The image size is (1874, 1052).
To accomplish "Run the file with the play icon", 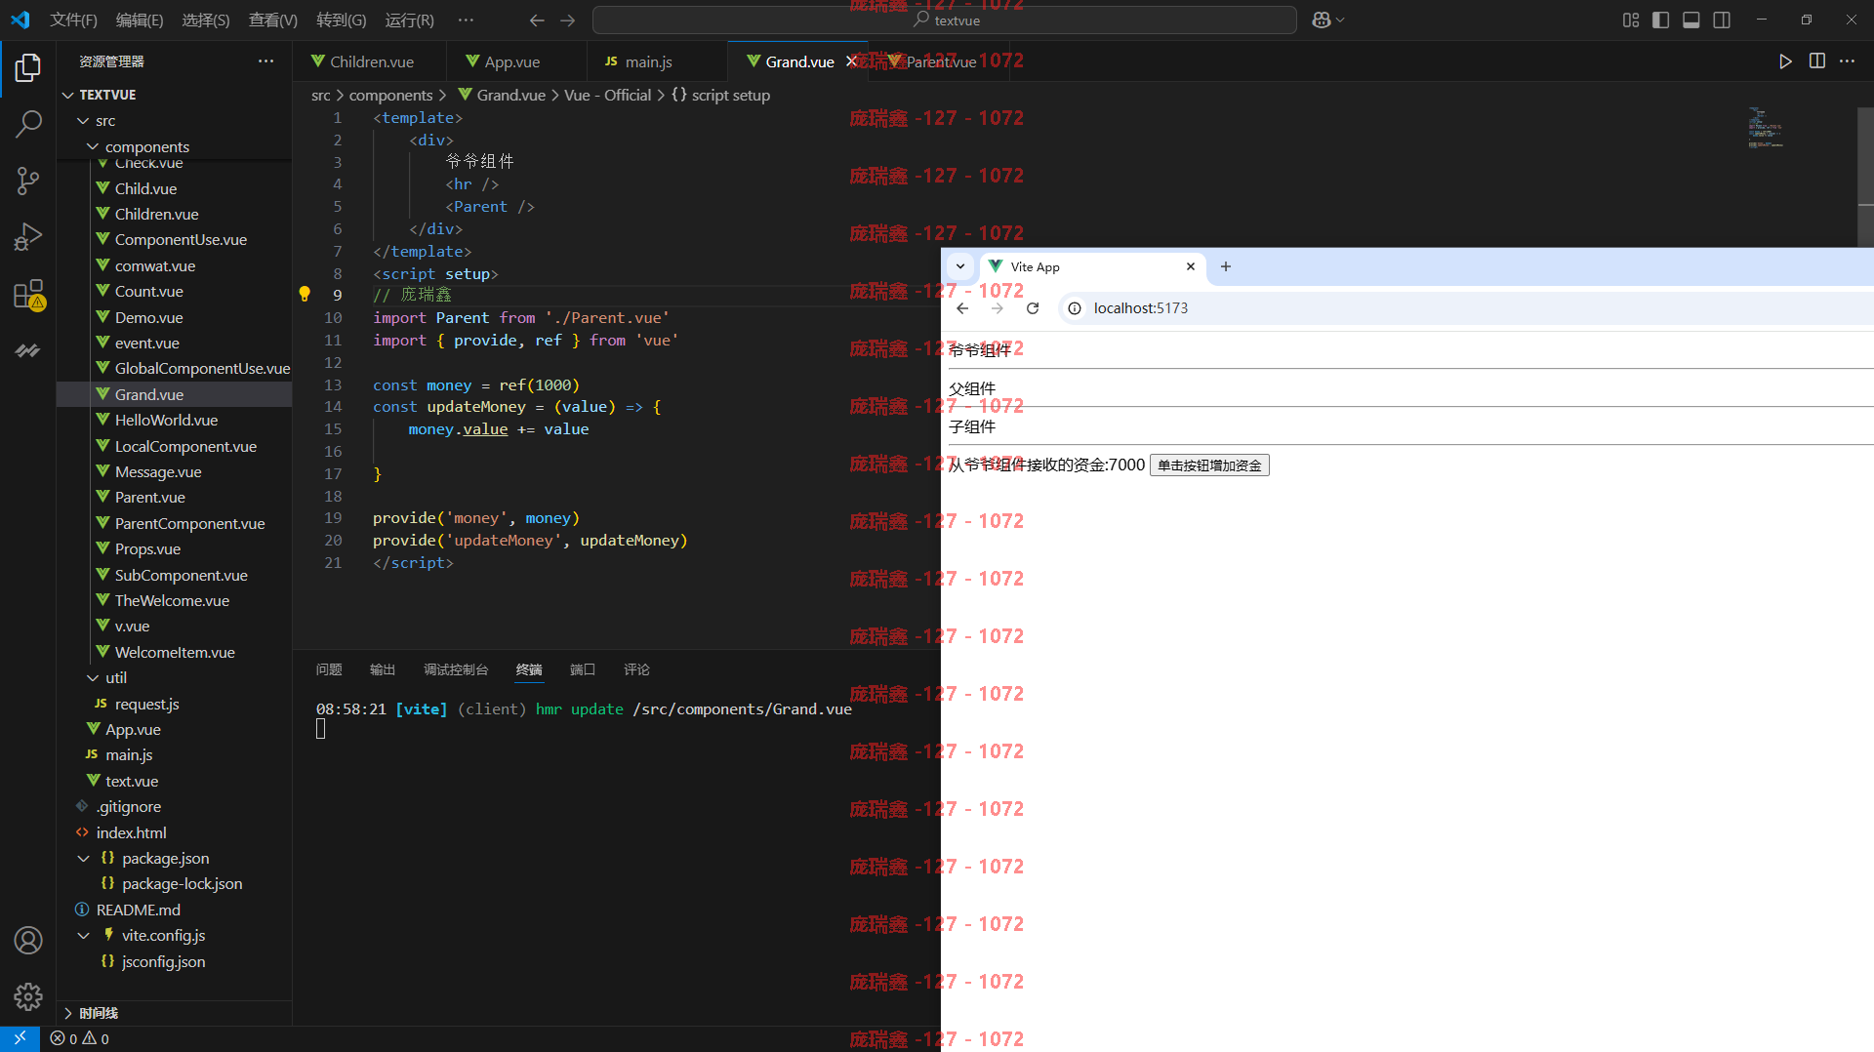I will 1785,61.
